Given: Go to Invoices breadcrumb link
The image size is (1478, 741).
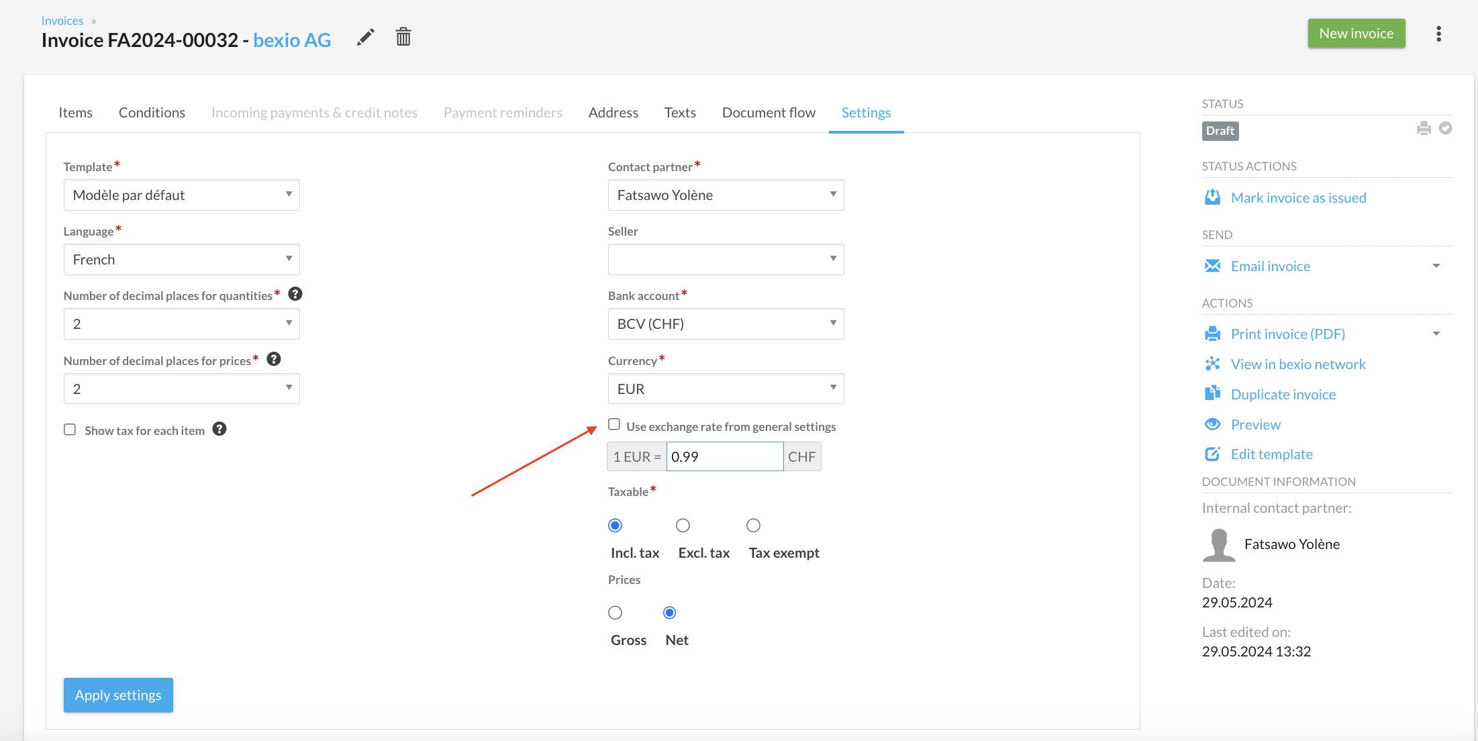Looking at the screenshot, I should (62, 21).
